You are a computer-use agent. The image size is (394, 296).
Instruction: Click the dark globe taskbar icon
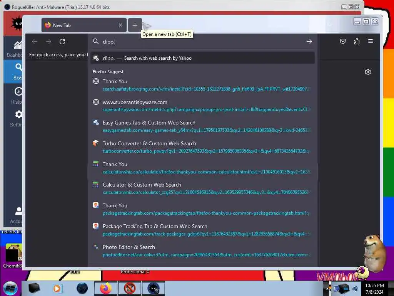pos(82,288)
